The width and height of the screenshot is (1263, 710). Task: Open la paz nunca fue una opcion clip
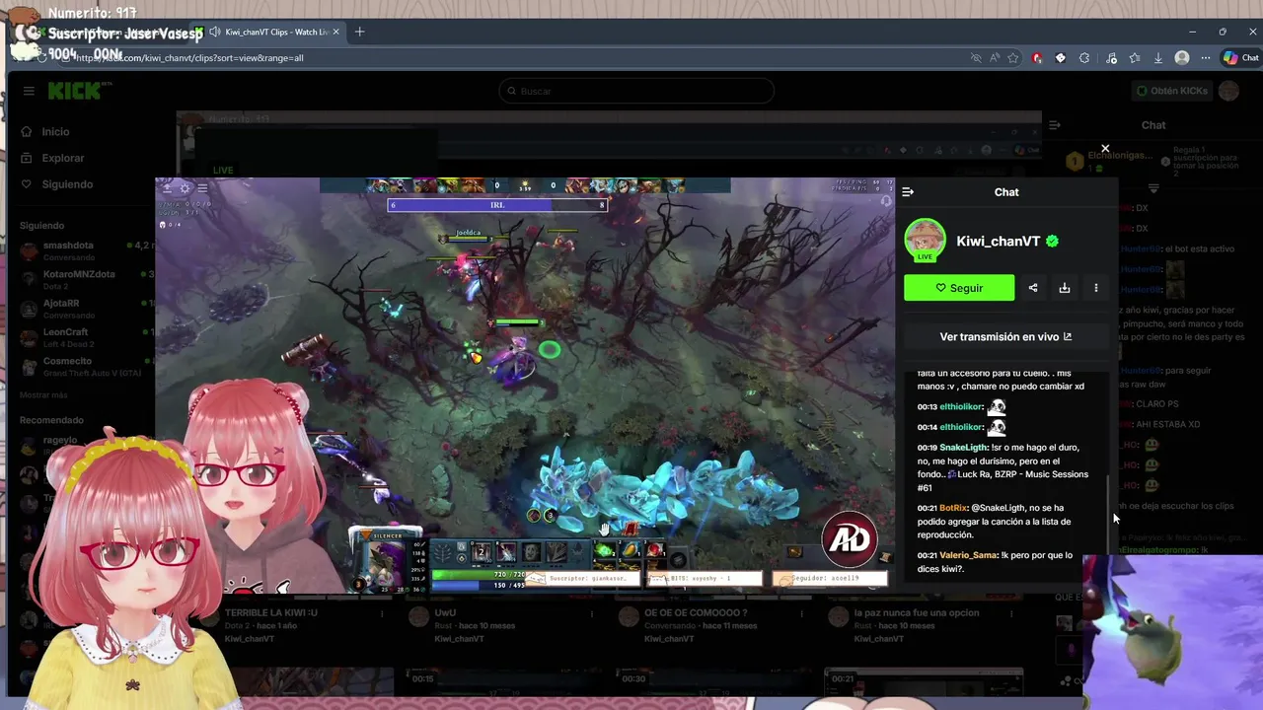[916, 613]
